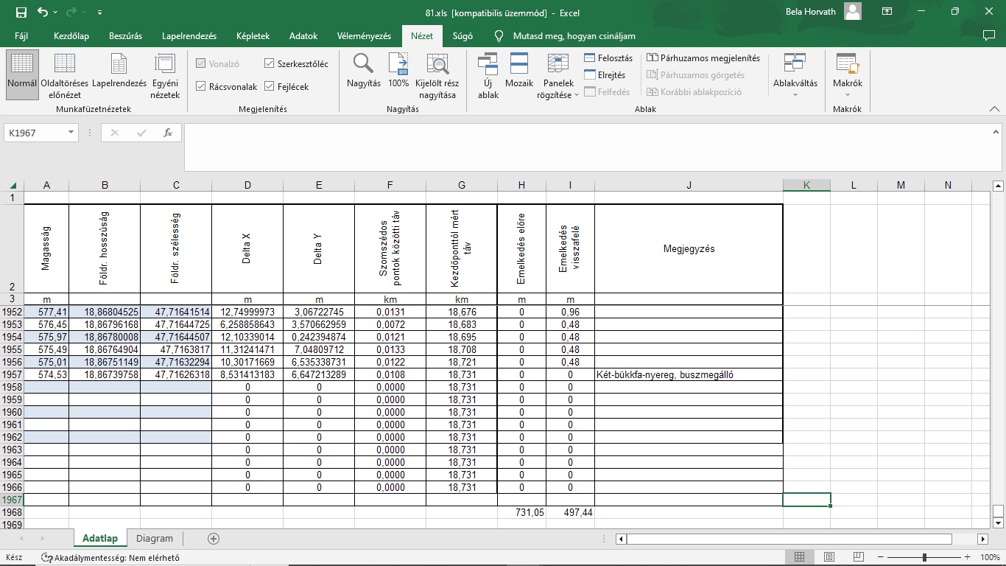Click the insert function fx icon
Screen dimensions: 1006x566
(168, 133)
